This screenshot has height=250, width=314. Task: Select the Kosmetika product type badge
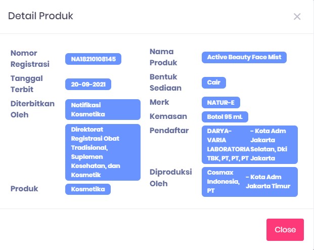87,189
